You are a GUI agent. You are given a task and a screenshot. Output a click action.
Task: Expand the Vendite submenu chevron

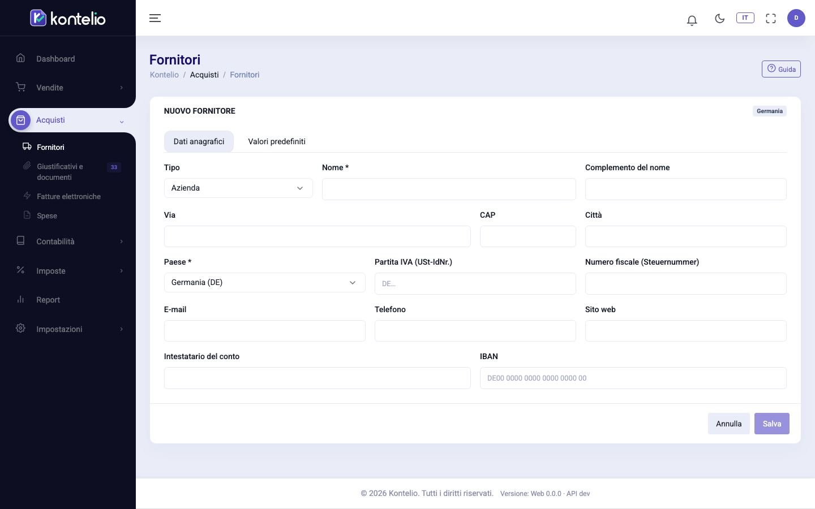121,88
